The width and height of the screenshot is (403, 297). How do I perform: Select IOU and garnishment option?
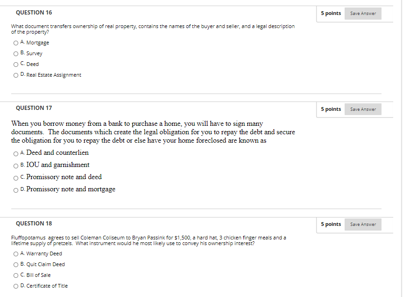pyautogui.click(x=16, y=166)
